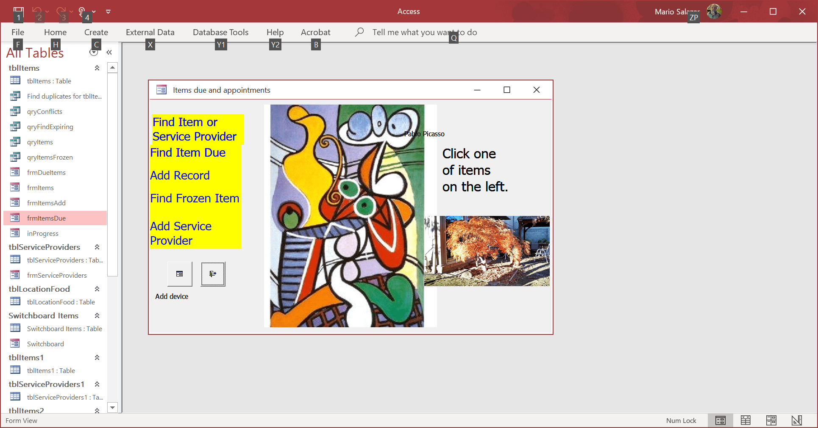The image size is (818, 428).
Task: Click the Tell me search box
Action: pyautogui.click(x=424, y=32)
